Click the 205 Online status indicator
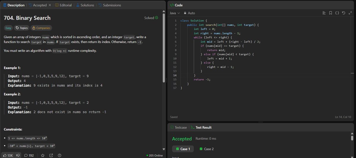The height and width of the screenshot is (158, 356). pyautogui.click(x=155, y=155)
